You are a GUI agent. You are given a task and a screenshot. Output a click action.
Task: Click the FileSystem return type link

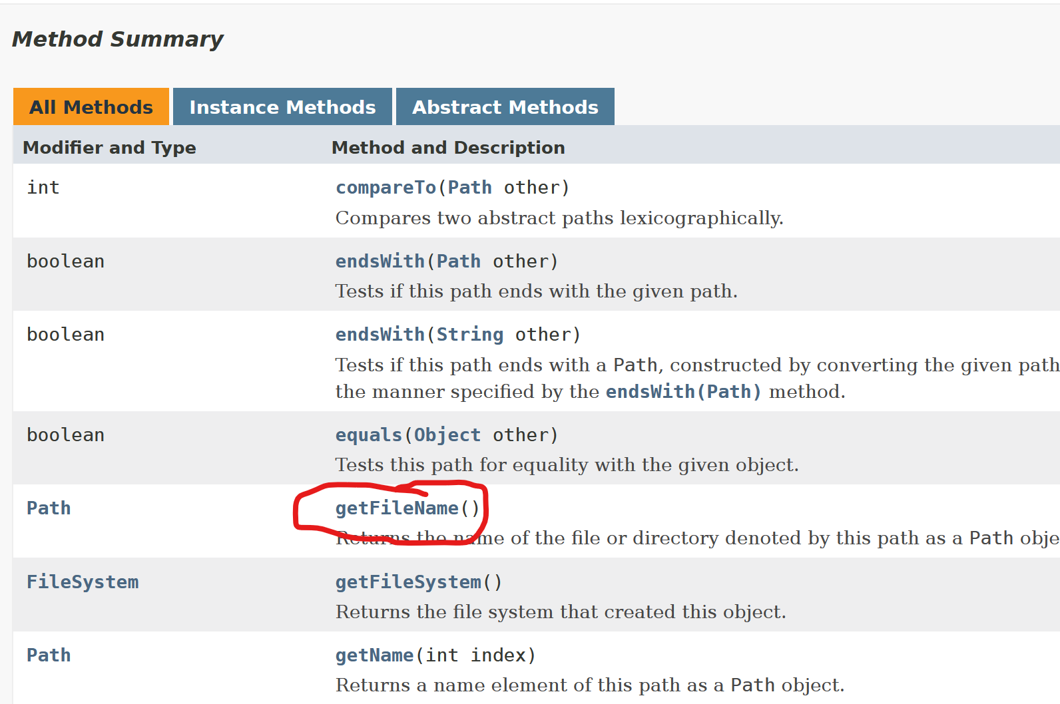(83, 582)
